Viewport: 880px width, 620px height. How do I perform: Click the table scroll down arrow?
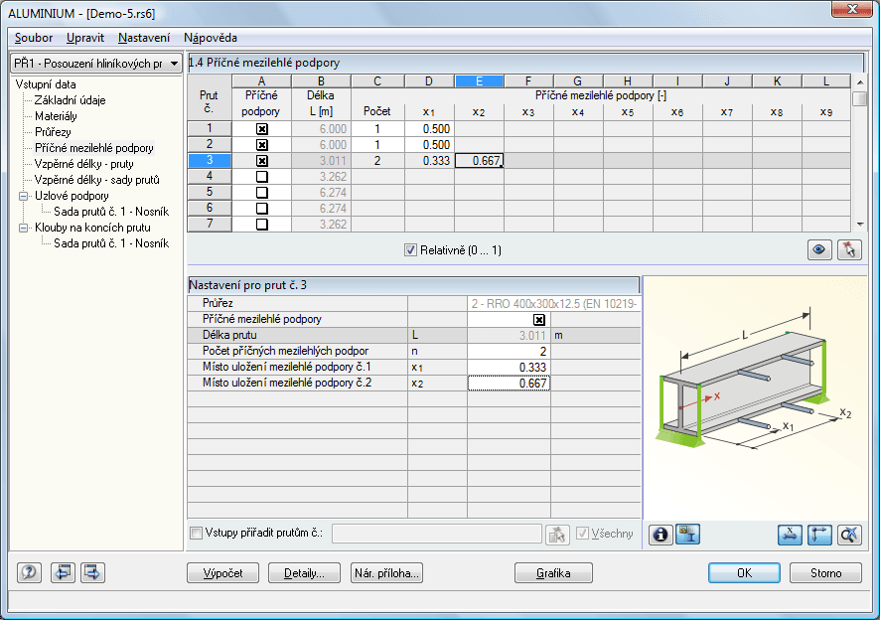[860, 225]
